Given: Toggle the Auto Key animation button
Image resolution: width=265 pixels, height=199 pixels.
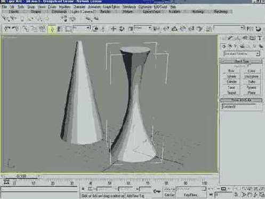Looking at the screenshot, I should 170,189.
